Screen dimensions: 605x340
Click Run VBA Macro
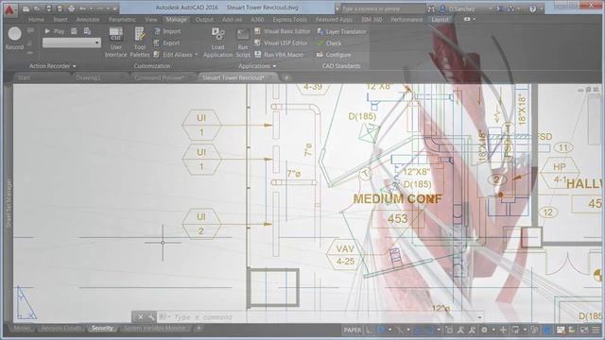pos(279,55)
